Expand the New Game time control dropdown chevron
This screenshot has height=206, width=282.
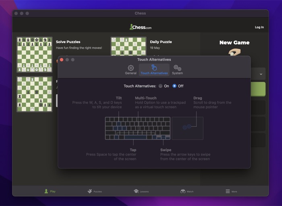point(261,74)
